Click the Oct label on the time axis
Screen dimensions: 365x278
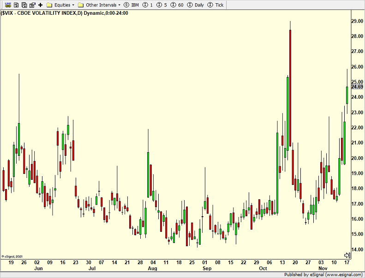(x=263, y=268)
